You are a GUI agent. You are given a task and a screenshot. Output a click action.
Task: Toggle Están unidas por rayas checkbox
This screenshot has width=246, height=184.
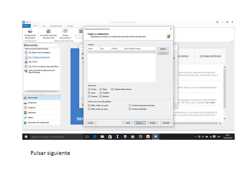click(x=89, y=109)
